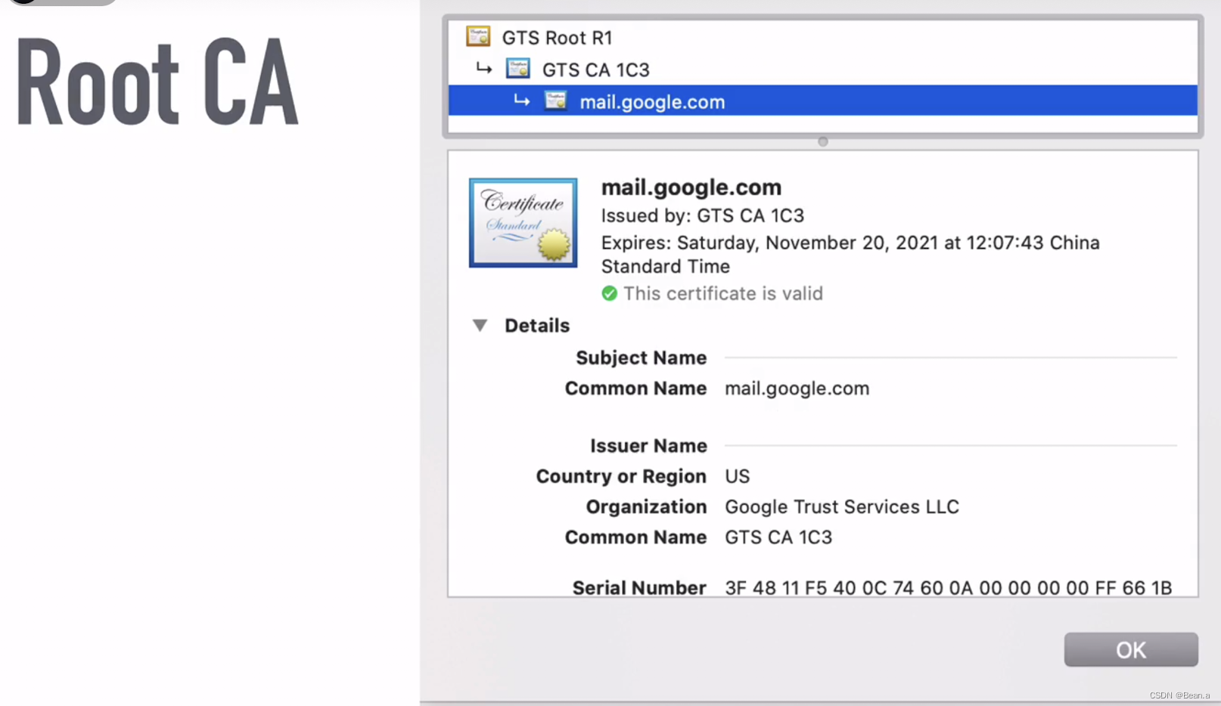Collapse the Details disclosure triangle
The height and width of the screenshot is (706, 1221).
tap(480, 326)
